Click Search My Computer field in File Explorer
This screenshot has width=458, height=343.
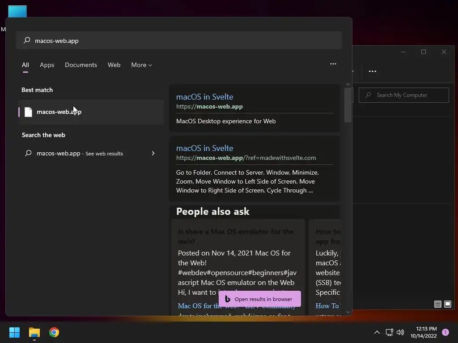pos(404,95)
